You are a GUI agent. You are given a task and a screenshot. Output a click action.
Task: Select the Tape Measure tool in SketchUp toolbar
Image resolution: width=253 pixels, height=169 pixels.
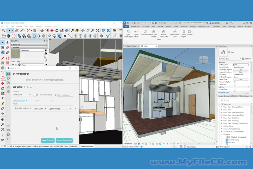[x=72, y=30]
